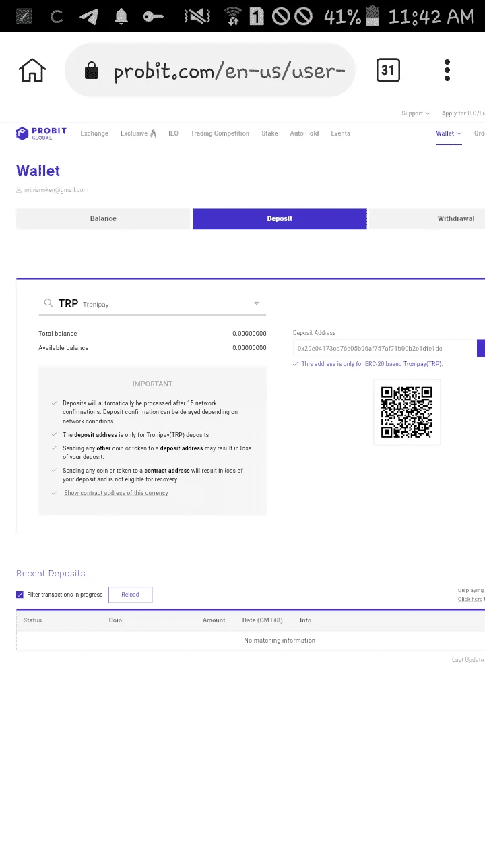Select the Deposit tab
This screenshot has width=485, height=863.
point(280,218)
